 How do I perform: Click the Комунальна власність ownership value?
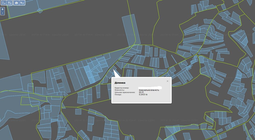pos(149,90)
